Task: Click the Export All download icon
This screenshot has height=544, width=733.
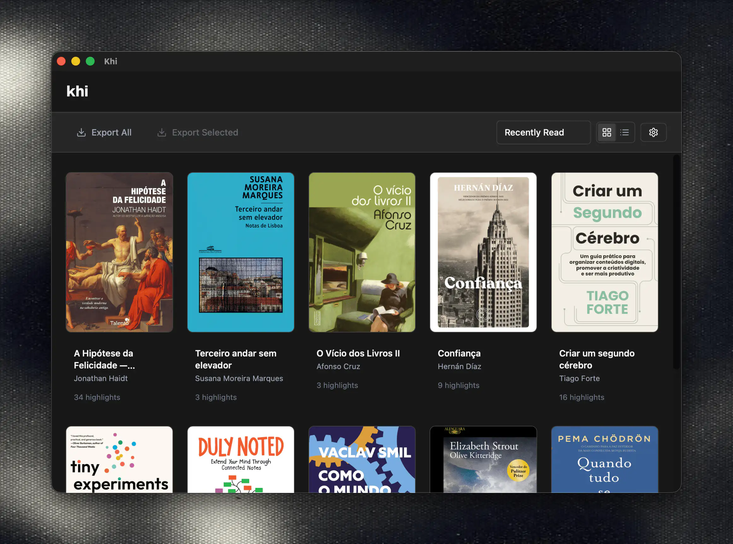Action: 81,132
